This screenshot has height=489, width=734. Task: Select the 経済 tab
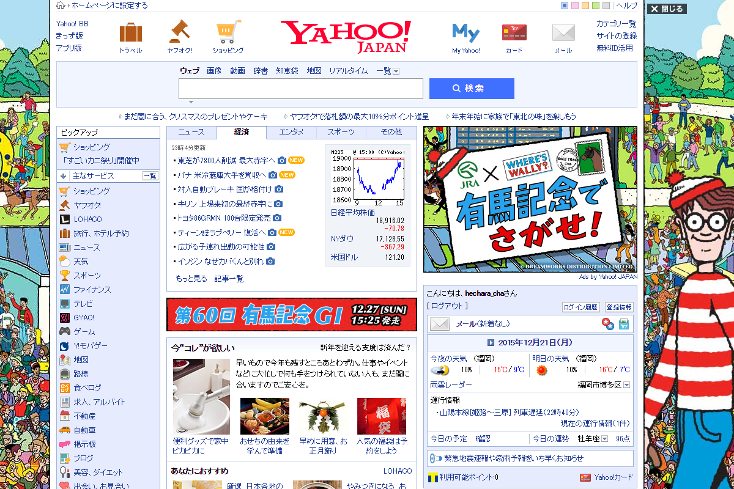(x=242, y=132)
